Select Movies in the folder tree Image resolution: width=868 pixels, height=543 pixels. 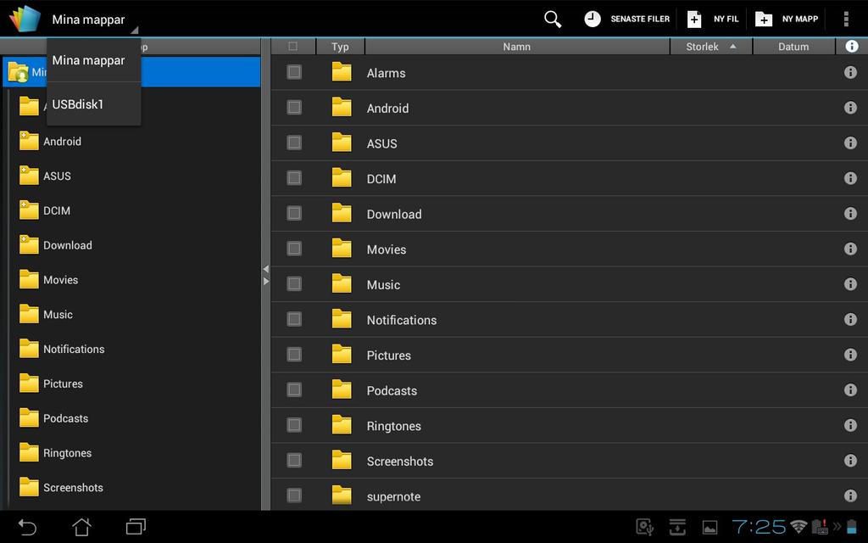[x=60, y=280]
